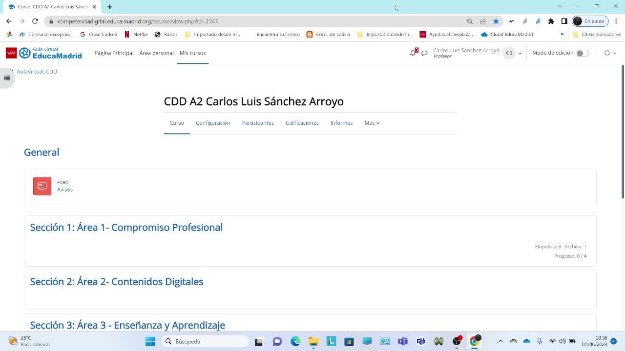Open Área personal in top navigation
The image size is (625, 351).
156,53
